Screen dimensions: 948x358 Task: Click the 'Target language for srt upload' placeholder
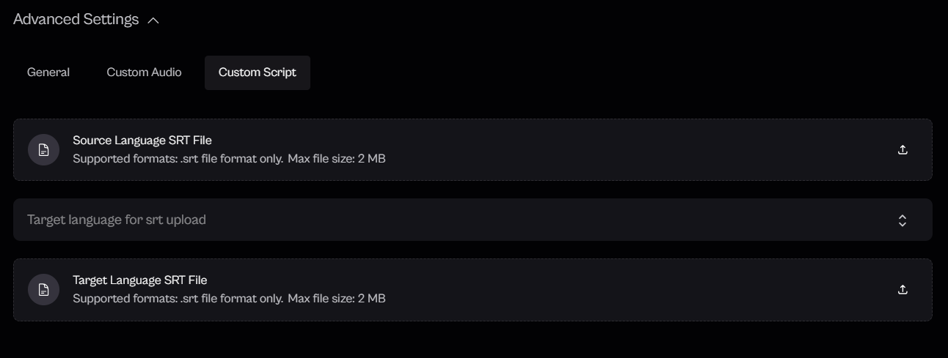click(117, 220)
